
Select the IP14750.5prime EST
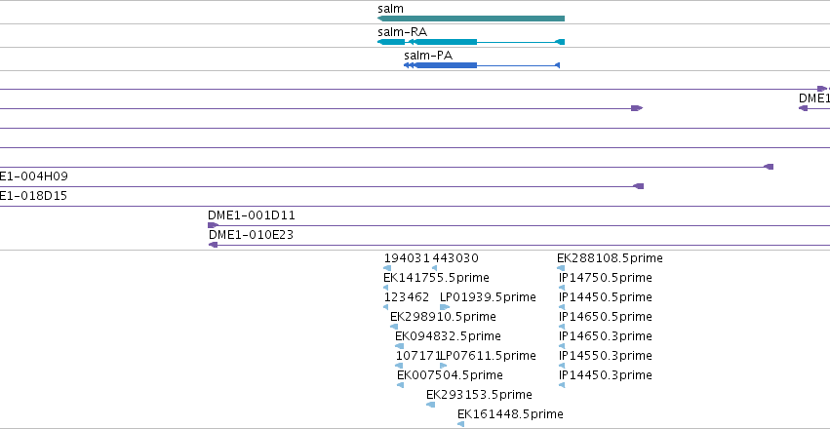point(606,278)
